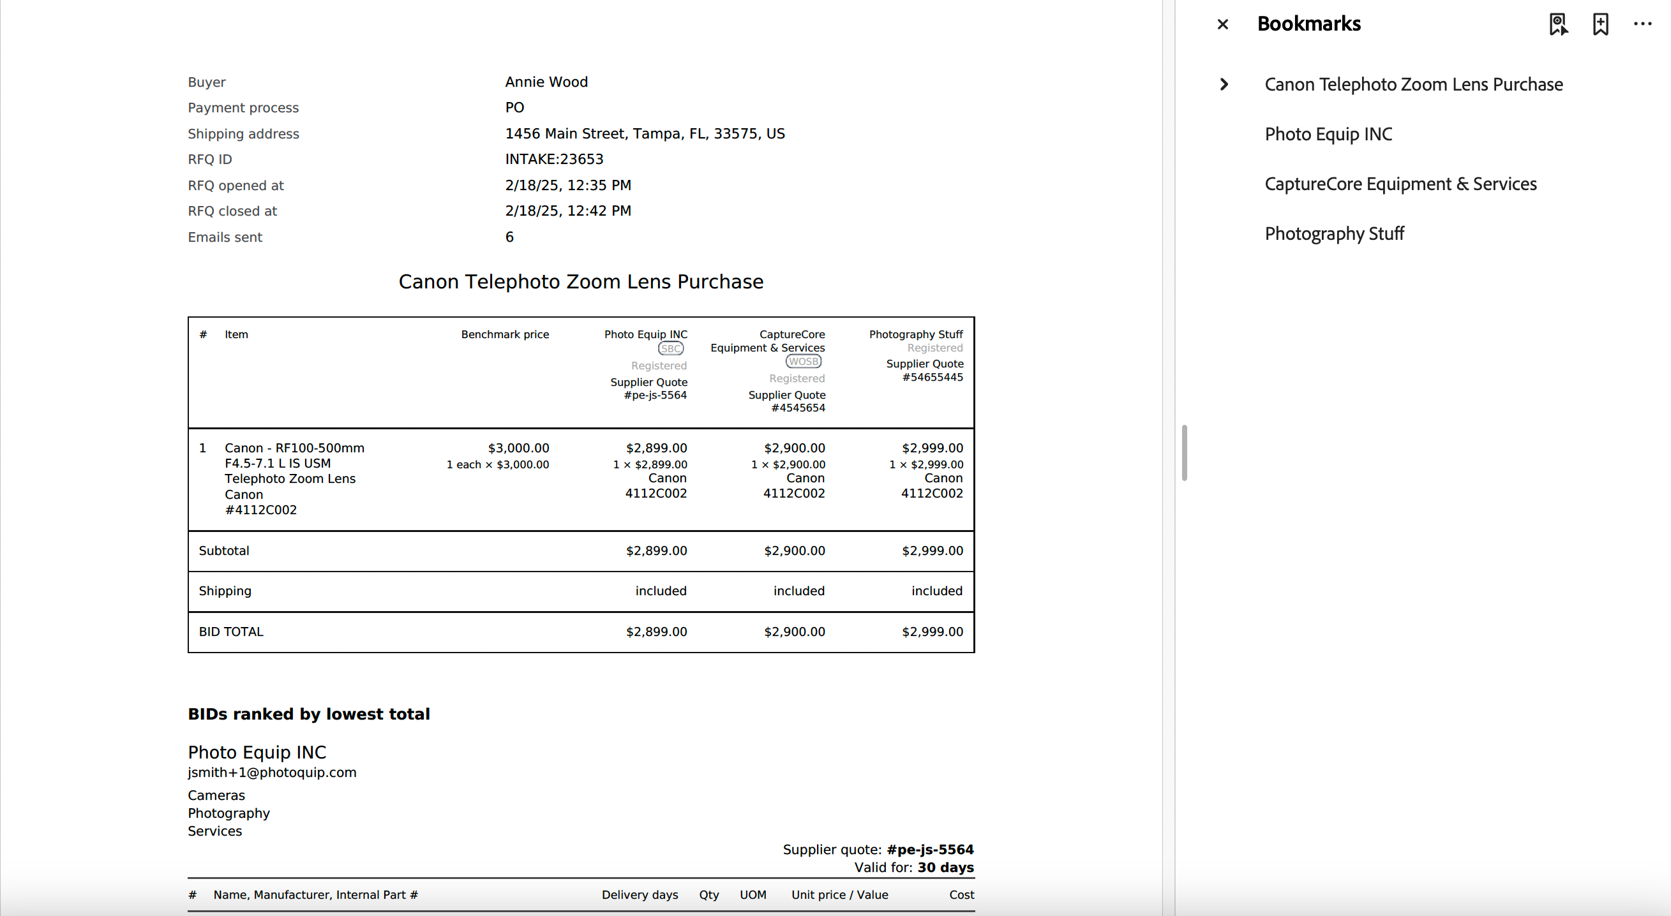
Task: Click the Unit price / Value column header
Action: (x=839, y=895)
